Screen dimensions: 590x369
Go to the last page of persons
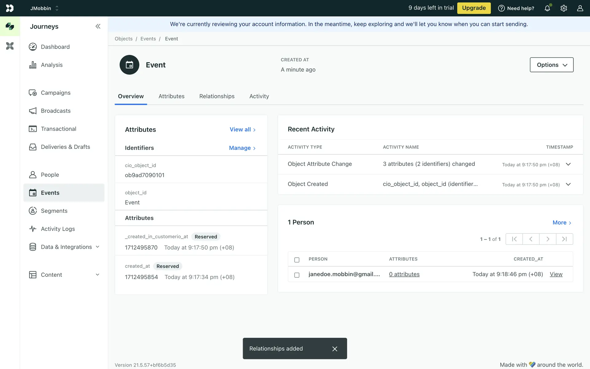click(564, 239)
